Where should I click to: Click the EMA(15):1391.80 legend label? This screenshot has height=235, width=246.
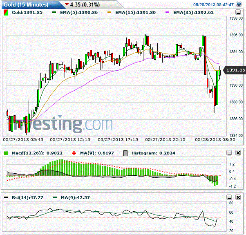[135, 13]
